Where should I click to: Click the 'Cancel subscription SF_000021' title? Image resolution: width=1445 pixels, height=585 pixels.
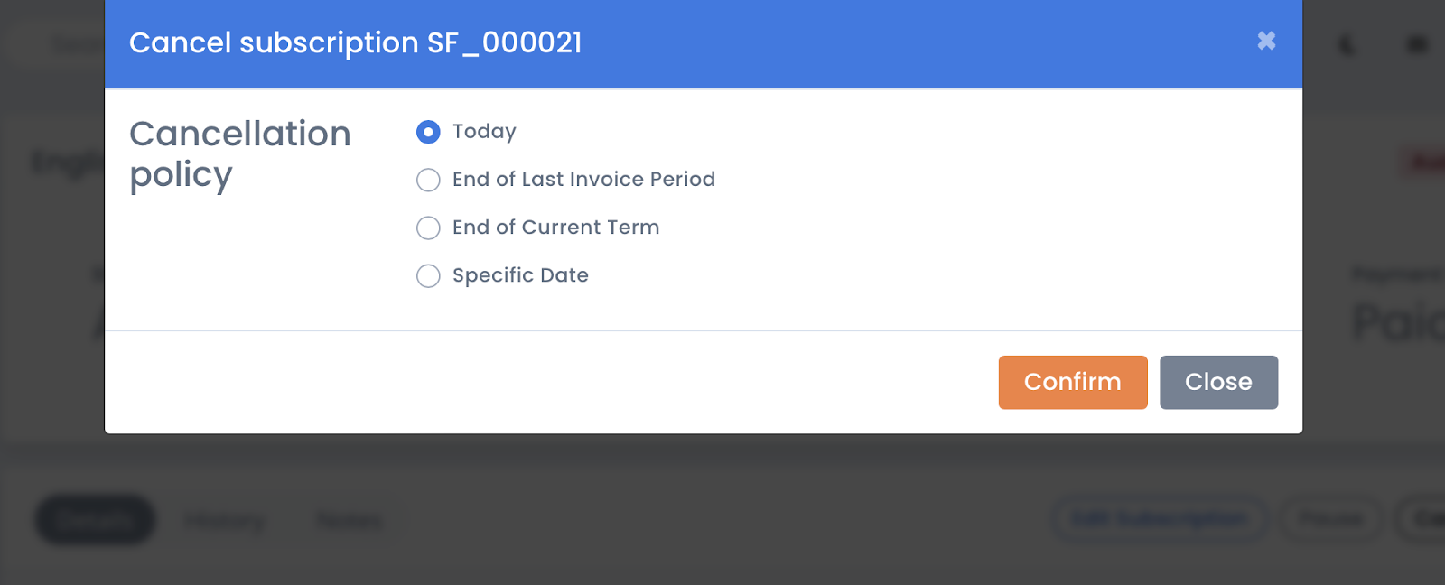click(x=356, y=42)
